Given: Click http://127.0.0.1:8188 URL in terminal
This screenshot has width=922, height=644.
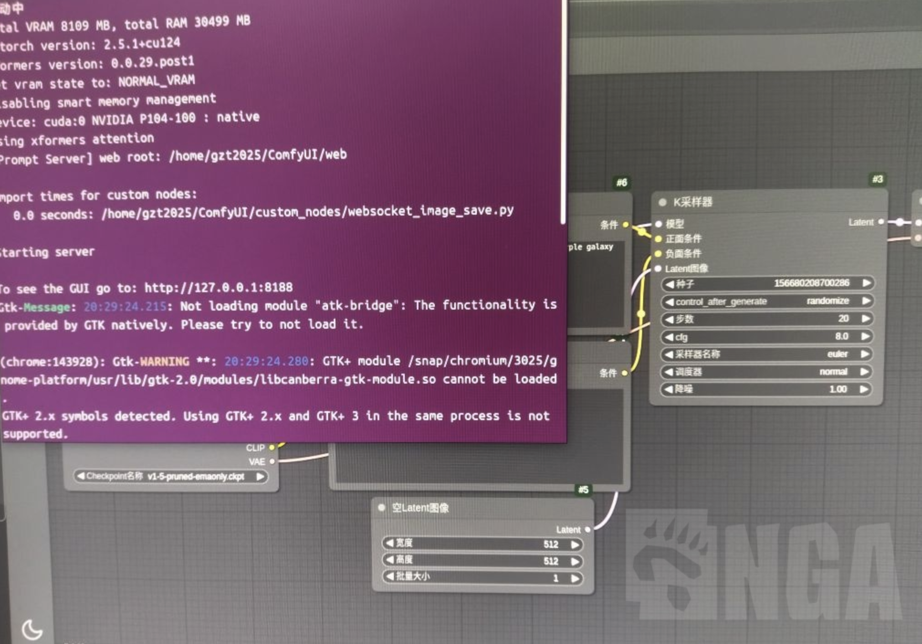Looking at the screenshot, I should pos(218,288).
